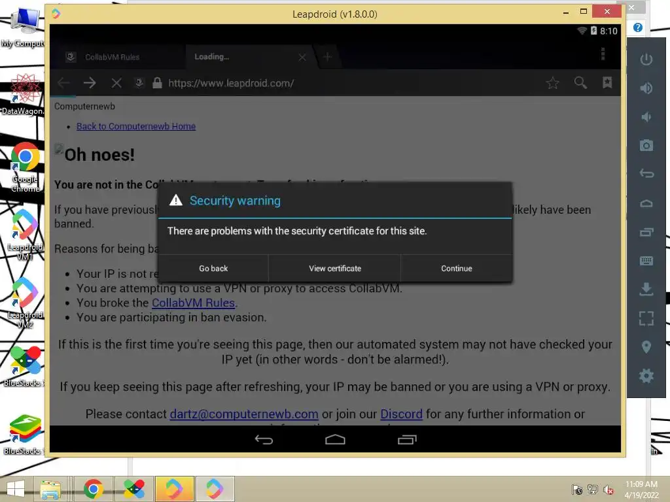Viewport: 670px width, 502px height.
Task: Bookmark page with star icon
Action: 552,83
